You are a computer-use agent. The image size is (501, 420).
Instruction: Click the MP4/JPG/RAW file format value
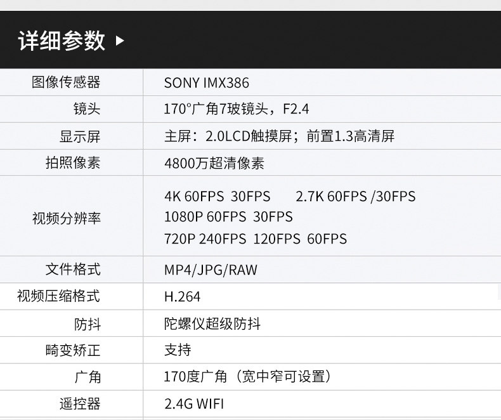(x=211, y=270)
